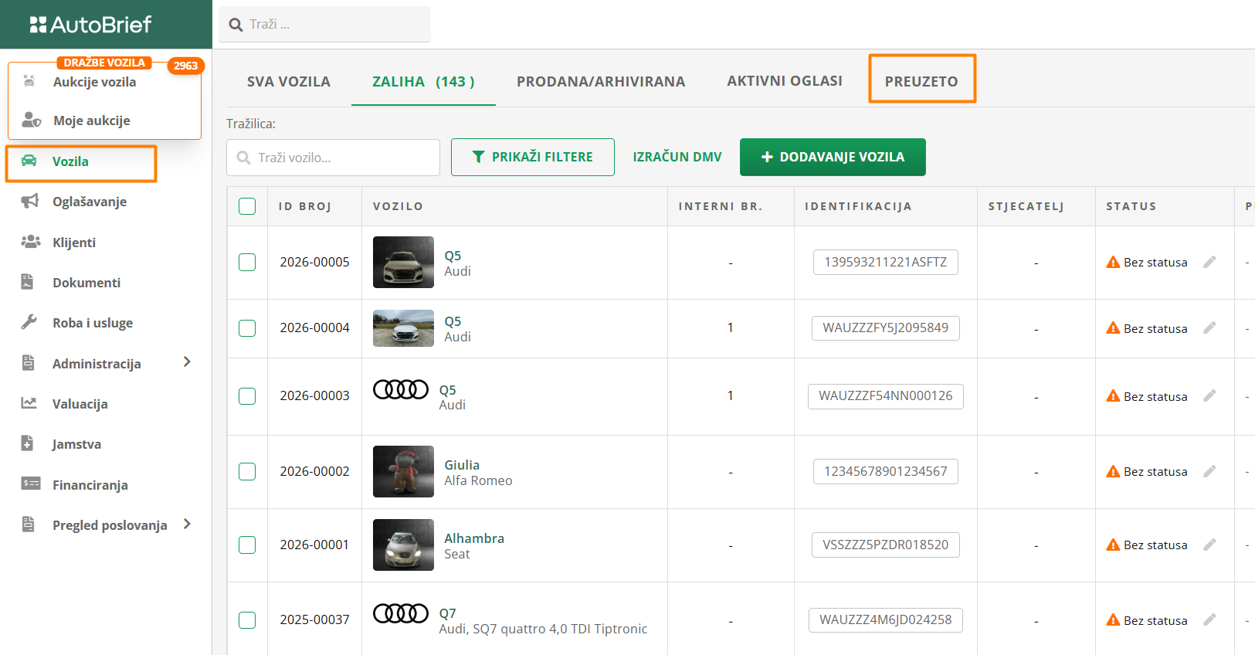Image resolution: width=1255 pixels, height=655 pixels.
Task: Click the wrench Roba i usluge icon
Action: [x=29, y=322]
